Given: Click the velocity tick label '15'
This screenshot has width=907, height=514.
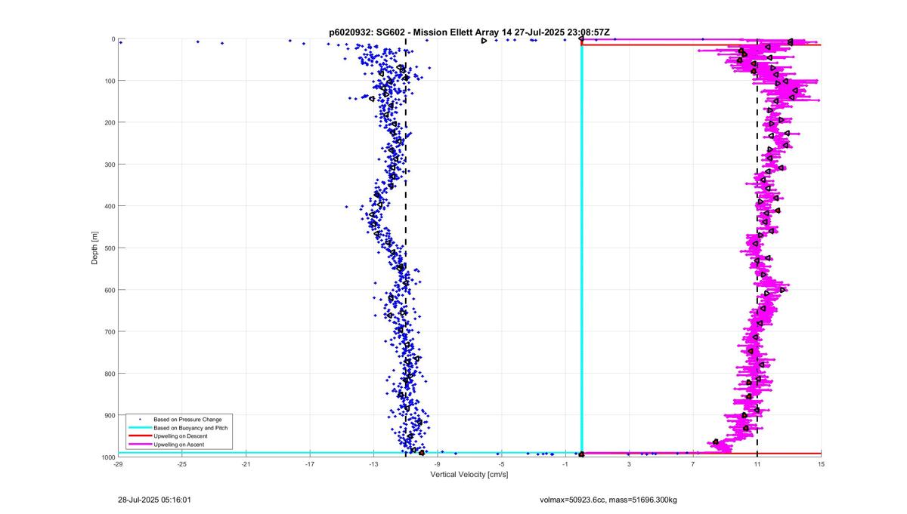Looking at the screenshot, I should point(821,464).
